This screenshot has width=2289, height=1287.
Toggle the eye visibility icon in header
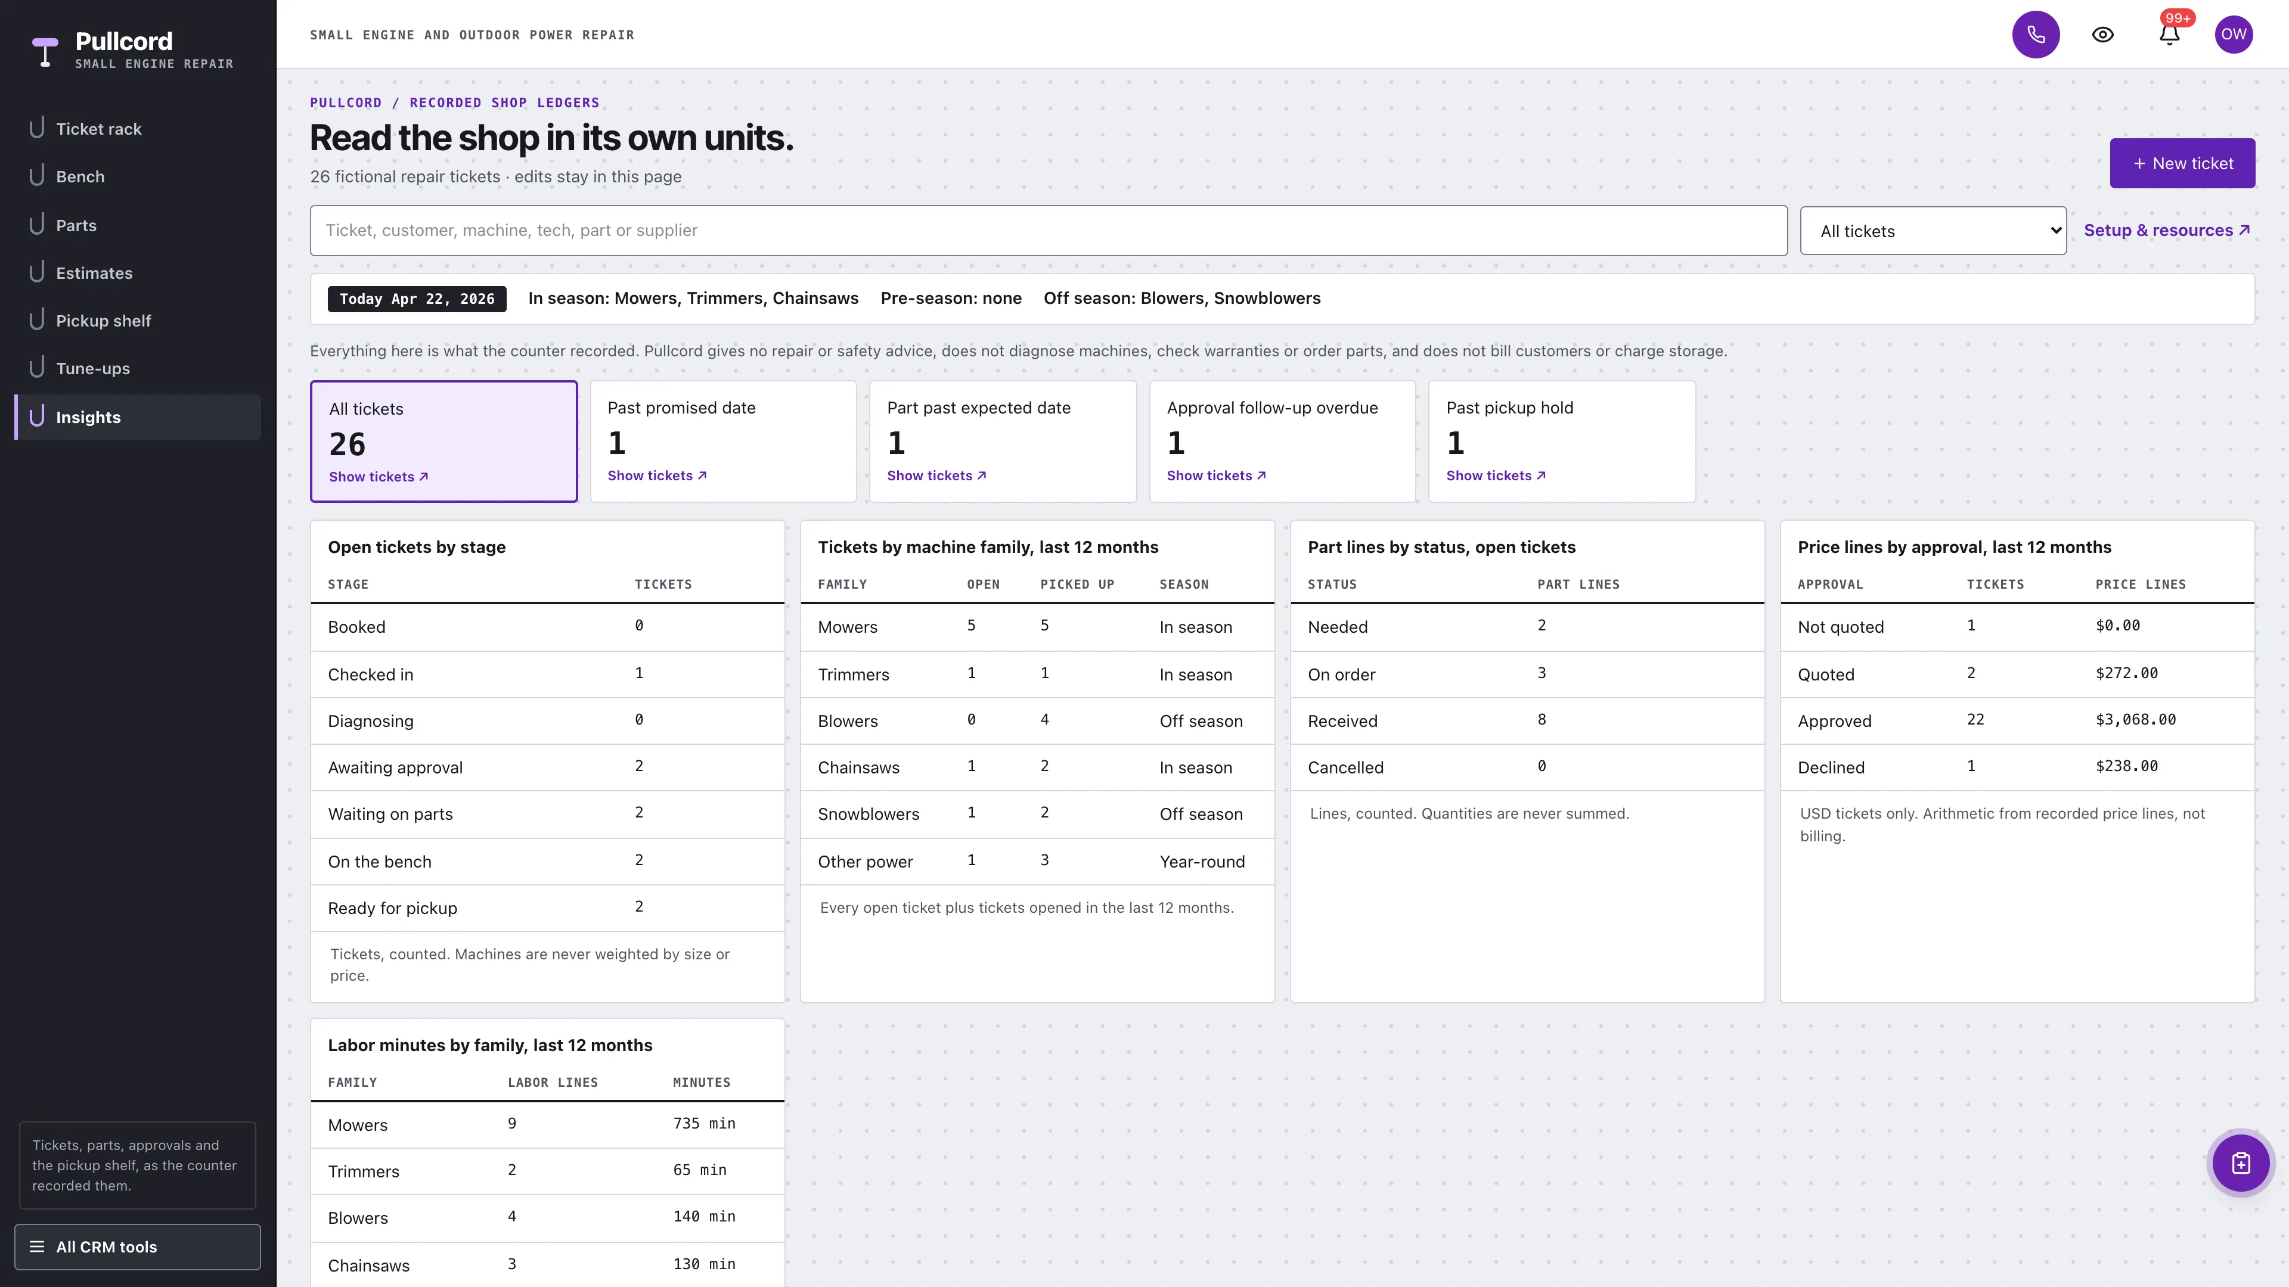(x=2102, y=35)
